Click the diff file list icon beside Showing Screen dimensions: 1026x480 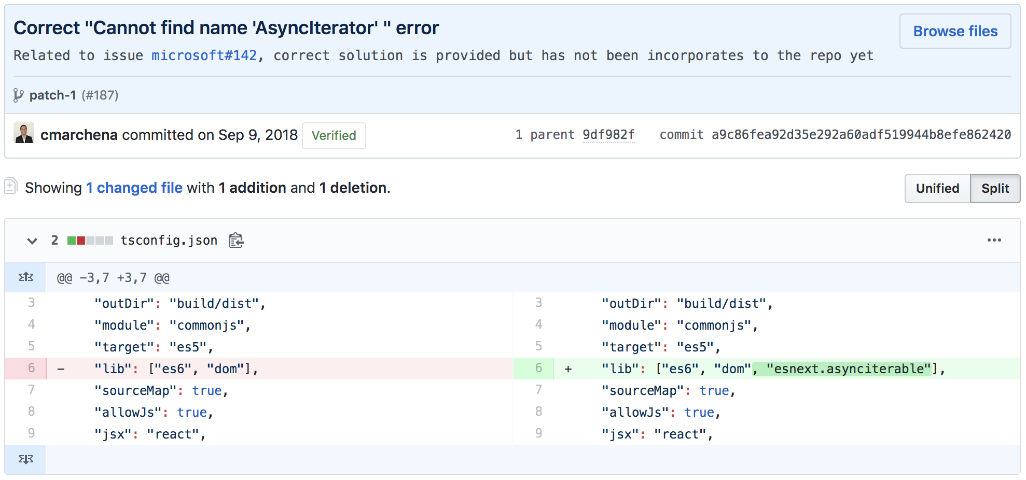(11, 187)
